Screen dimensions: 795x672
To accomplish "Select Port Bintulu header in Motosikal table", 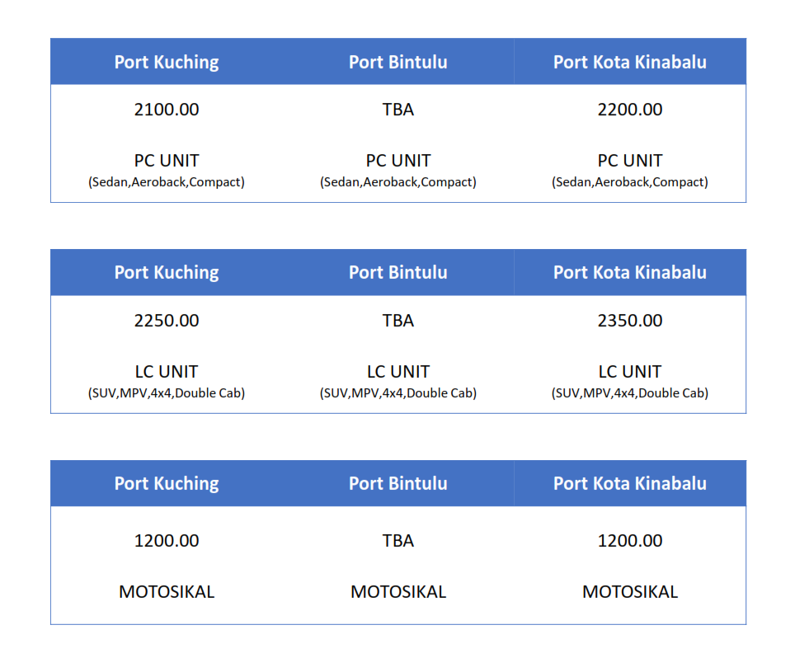I will coord(398,483).
